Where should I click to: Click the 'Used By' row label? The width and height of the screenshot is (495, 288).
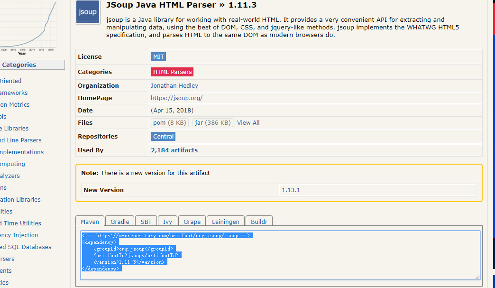91,150
